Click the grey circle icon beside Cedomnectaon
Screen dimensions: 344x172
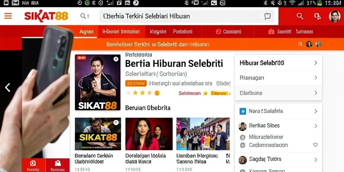(243, 145)
